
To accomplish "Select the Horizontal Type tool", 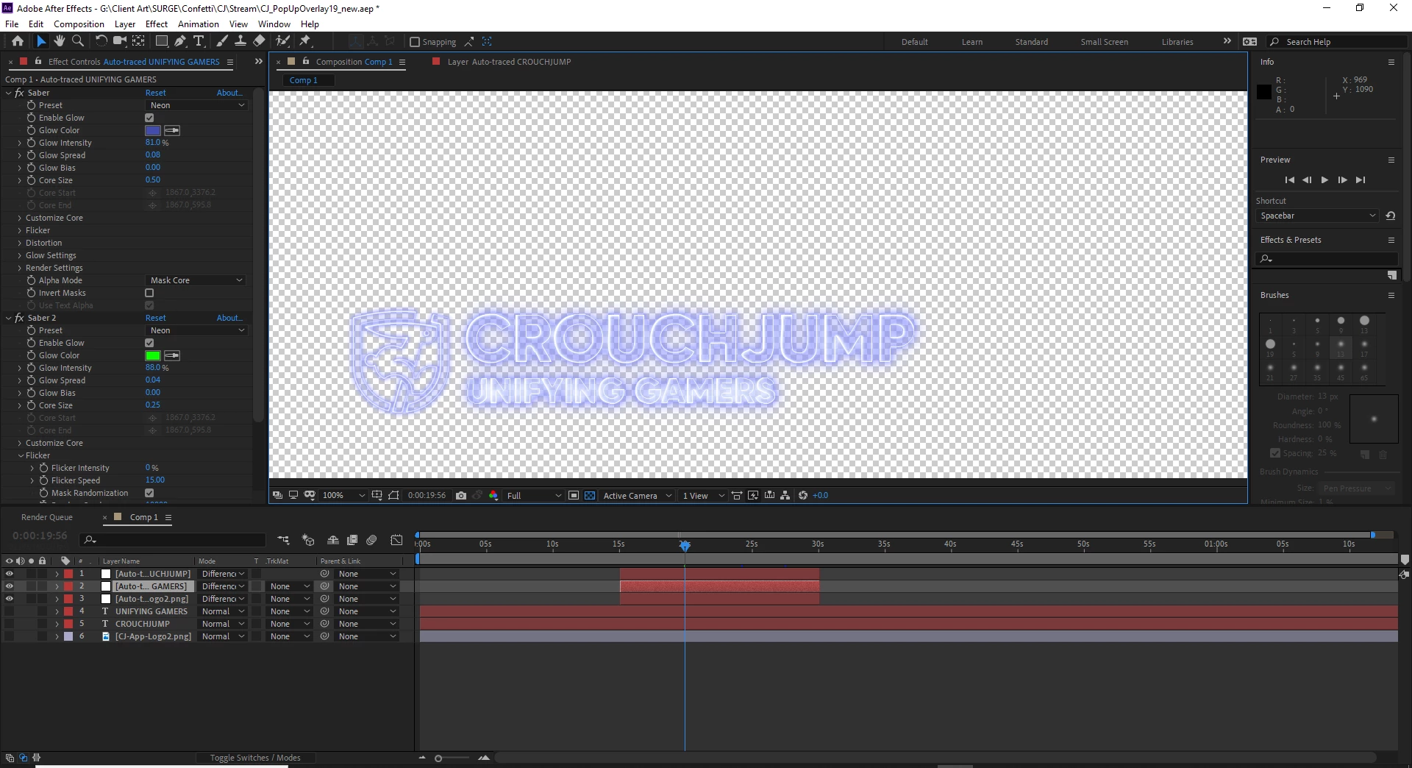I will (x=199, y=41).
